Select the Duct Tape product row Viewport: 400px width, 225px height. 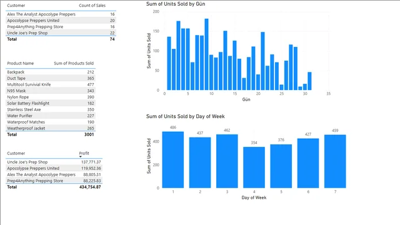pyautogui.click(x=51, y=78)
